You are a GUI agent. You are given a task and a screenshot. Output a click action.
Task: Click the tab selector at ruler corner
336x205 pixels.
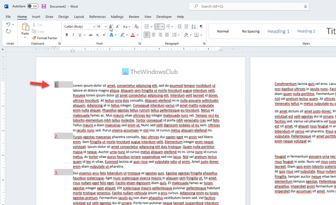[3, 49]
